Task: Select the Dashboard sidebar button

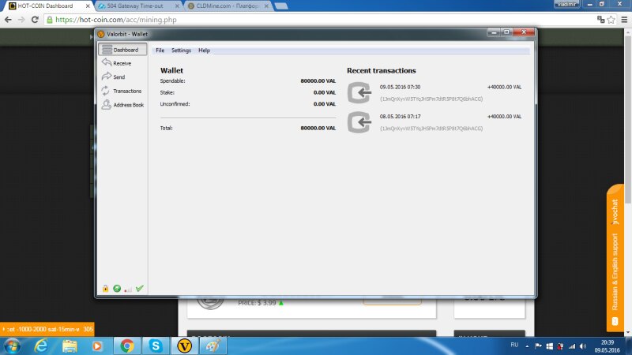Action: click(x=122, y=50)
